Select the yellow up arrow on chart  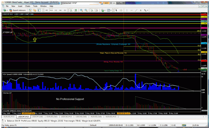[x=35, y=40]
